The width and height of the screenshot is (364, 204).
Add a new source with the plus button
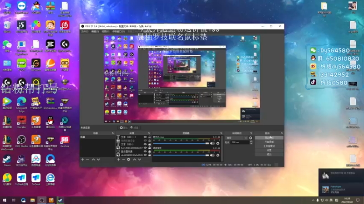(x=119, y=160)
